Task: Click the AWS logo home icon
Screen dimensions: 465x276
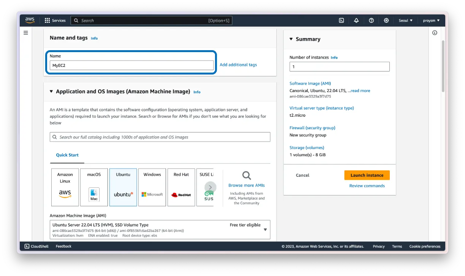Action: pos(30,21)
